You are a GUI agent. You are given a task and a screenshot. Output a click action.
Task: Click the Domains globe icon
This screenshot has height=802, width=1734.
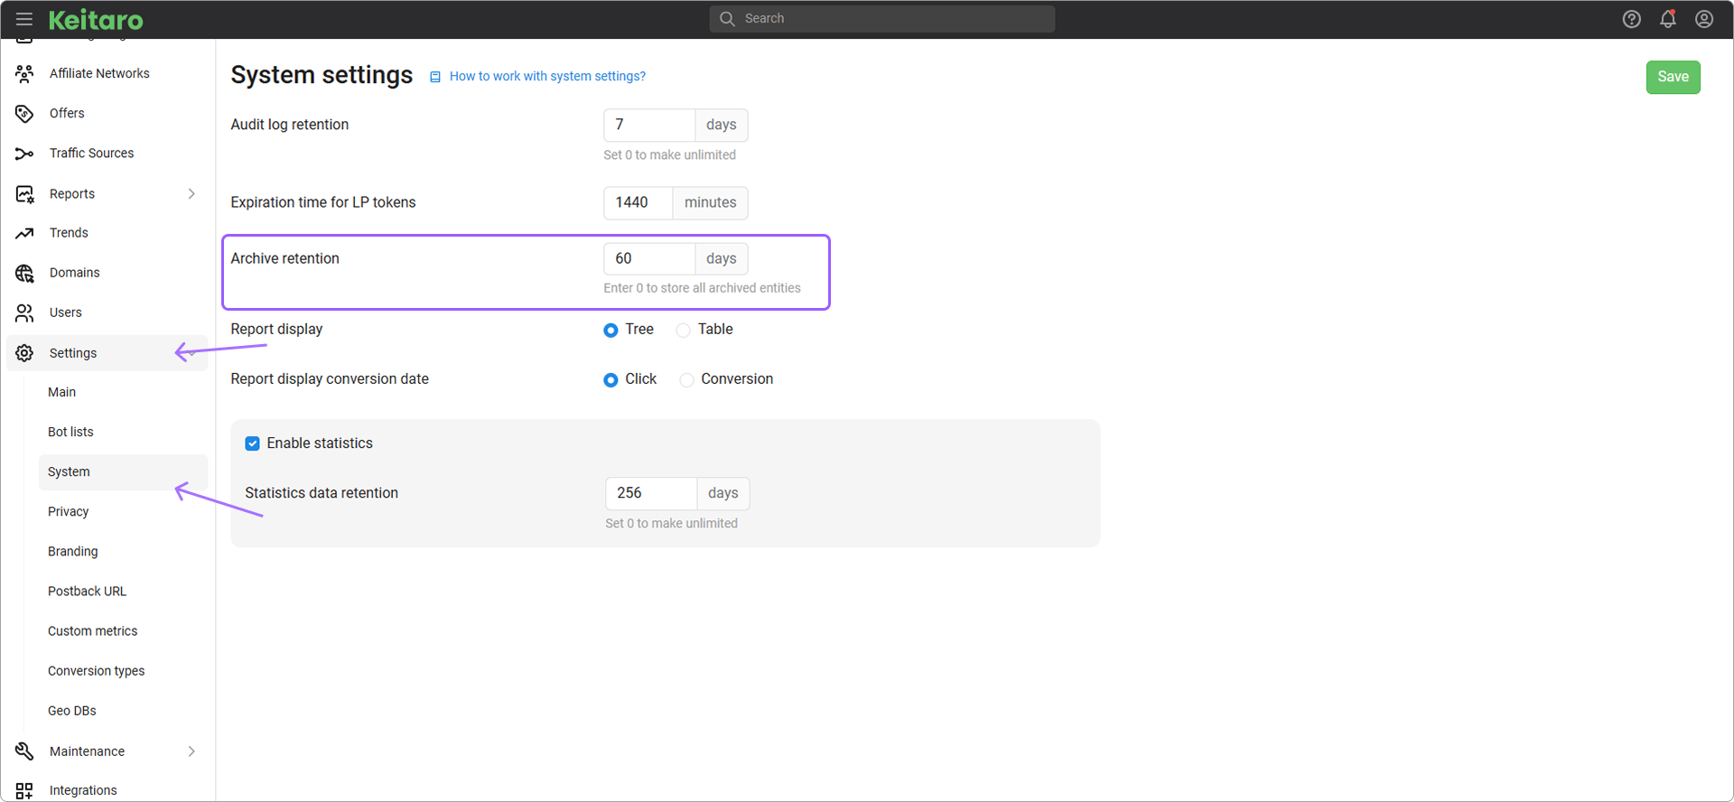(24, 273)
